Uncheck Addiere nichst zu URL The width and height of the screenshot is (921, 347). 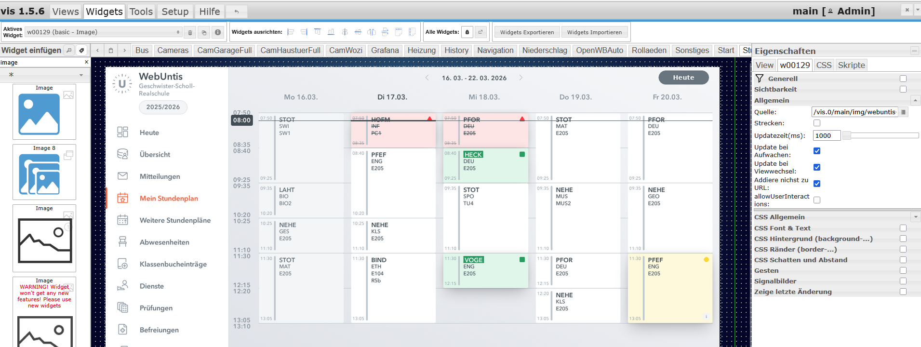817,184
